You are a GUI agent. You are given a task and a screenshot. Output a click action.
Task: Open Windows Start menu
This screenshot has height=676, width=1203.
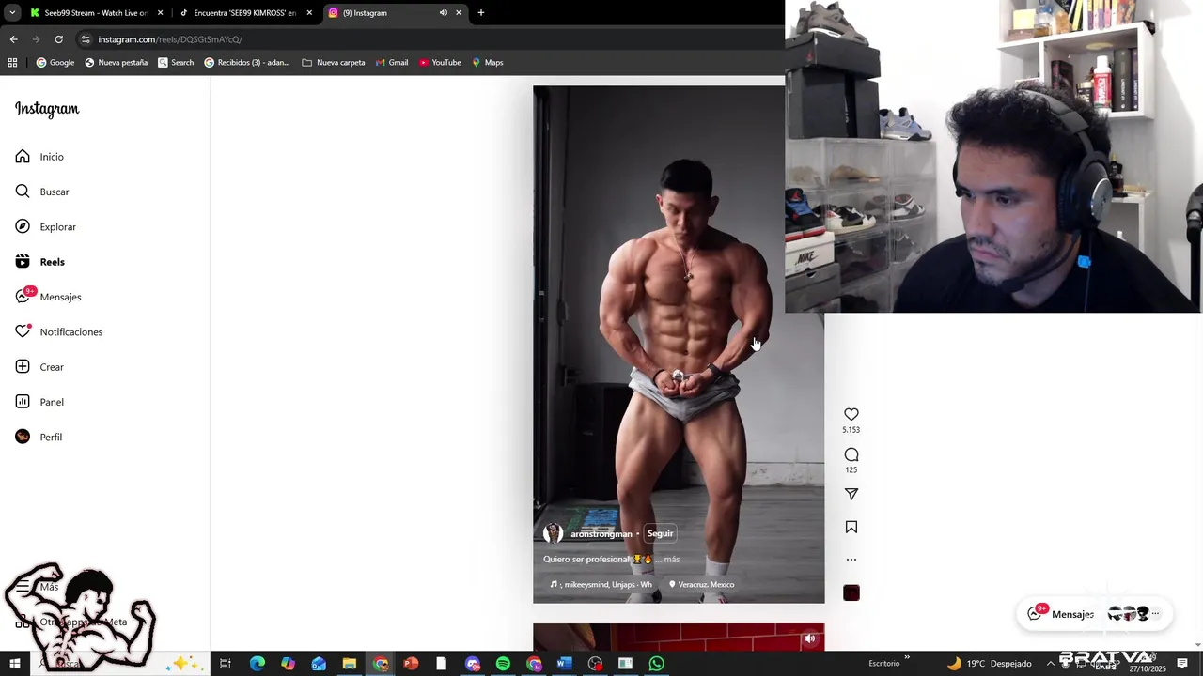point(15,664)
